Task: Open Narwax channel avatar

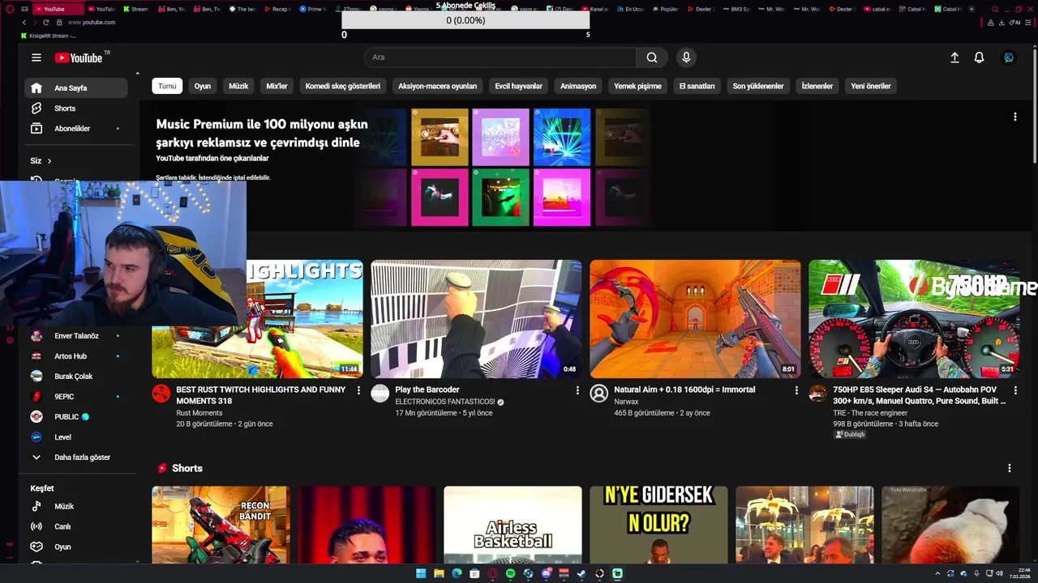Action: [599, 394]
